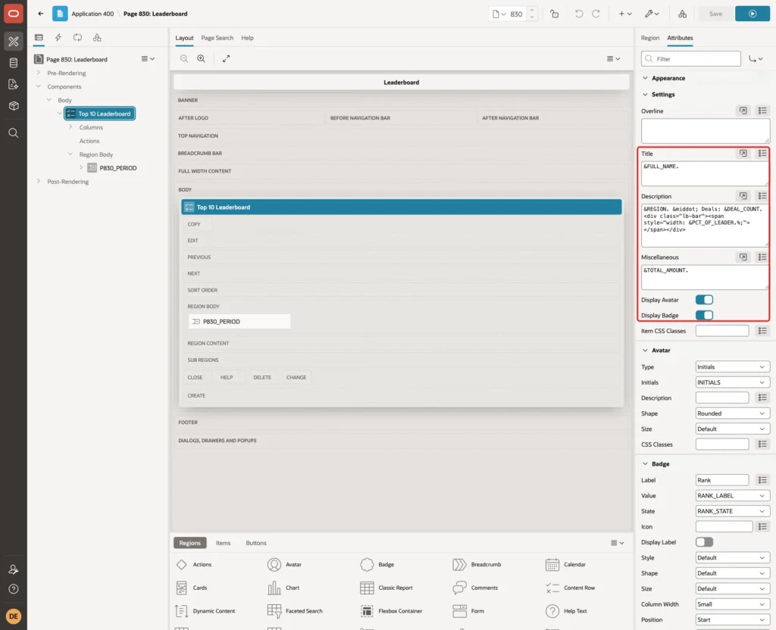The width and height of the screenshot is (776, 630).
Task: Open the Avatar Shape Rounded dropdown
Action: 733,413
